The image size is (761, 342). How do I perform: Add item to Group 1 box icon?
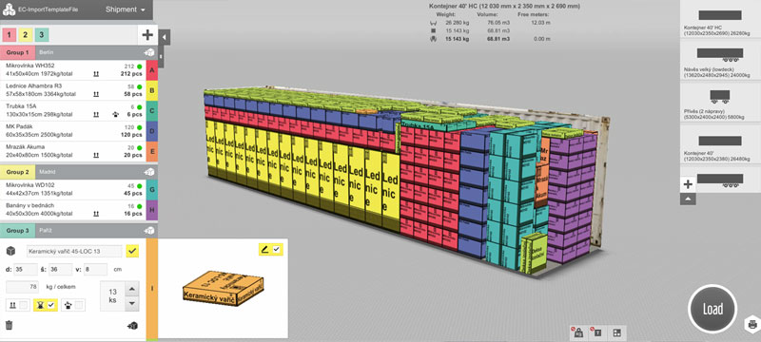(x=149, y=52)
